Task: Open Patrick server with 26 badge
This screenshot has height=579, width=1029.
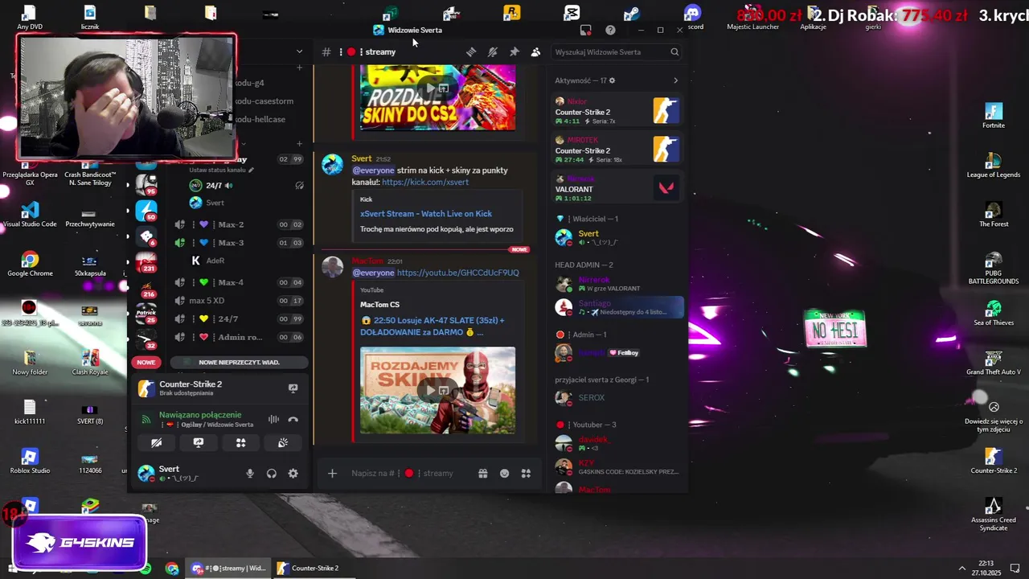Action: click(x=146, y=314)
